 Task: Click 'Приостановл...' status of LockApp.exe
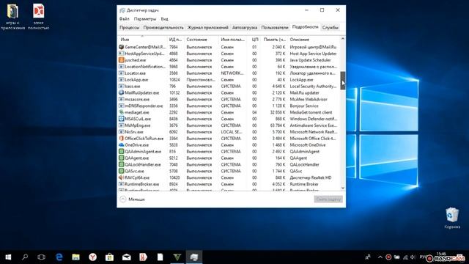pos(201,80)
